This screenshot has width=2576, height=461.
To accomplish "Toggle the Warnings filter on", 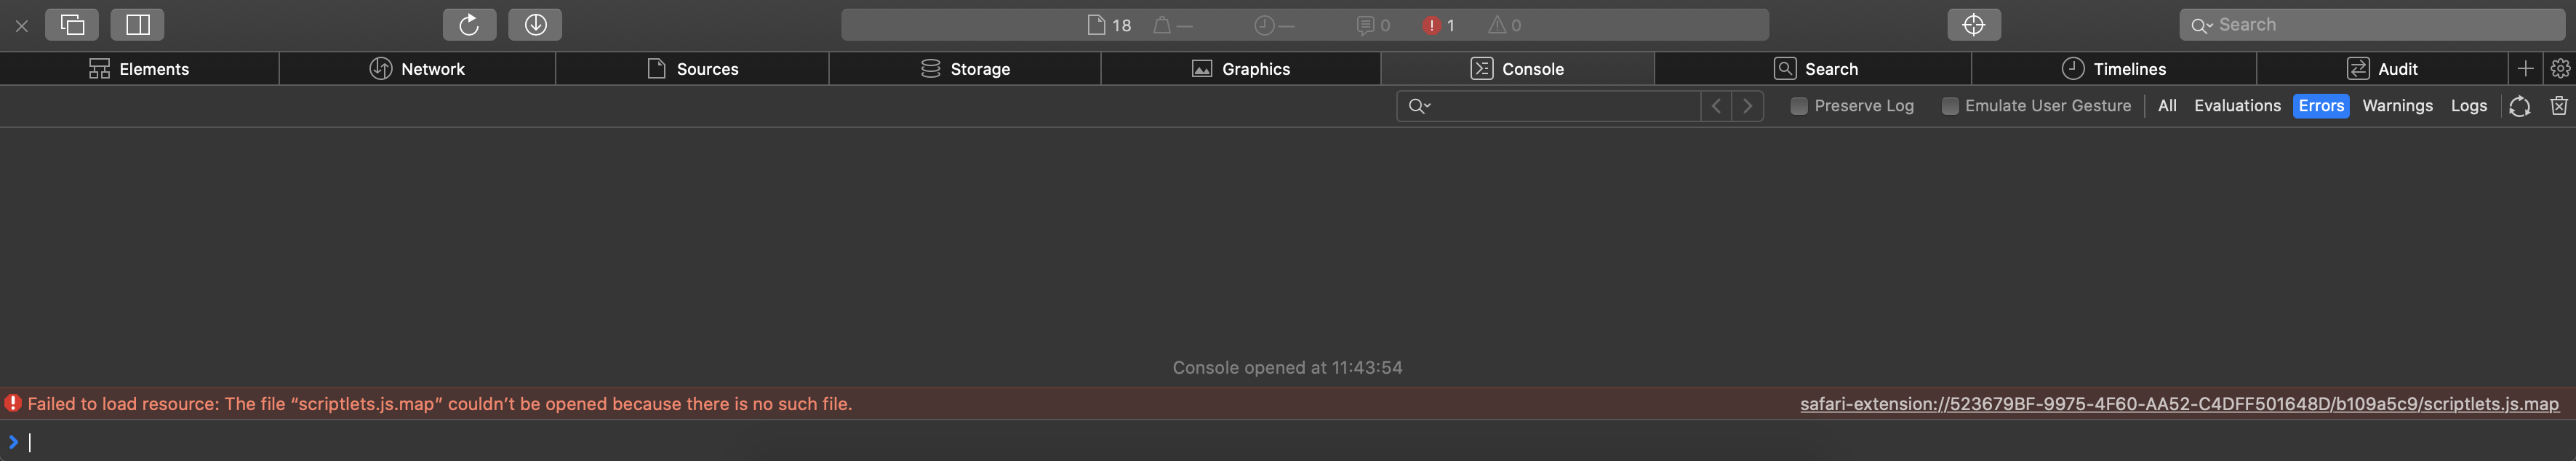I will pos(2397,105).
